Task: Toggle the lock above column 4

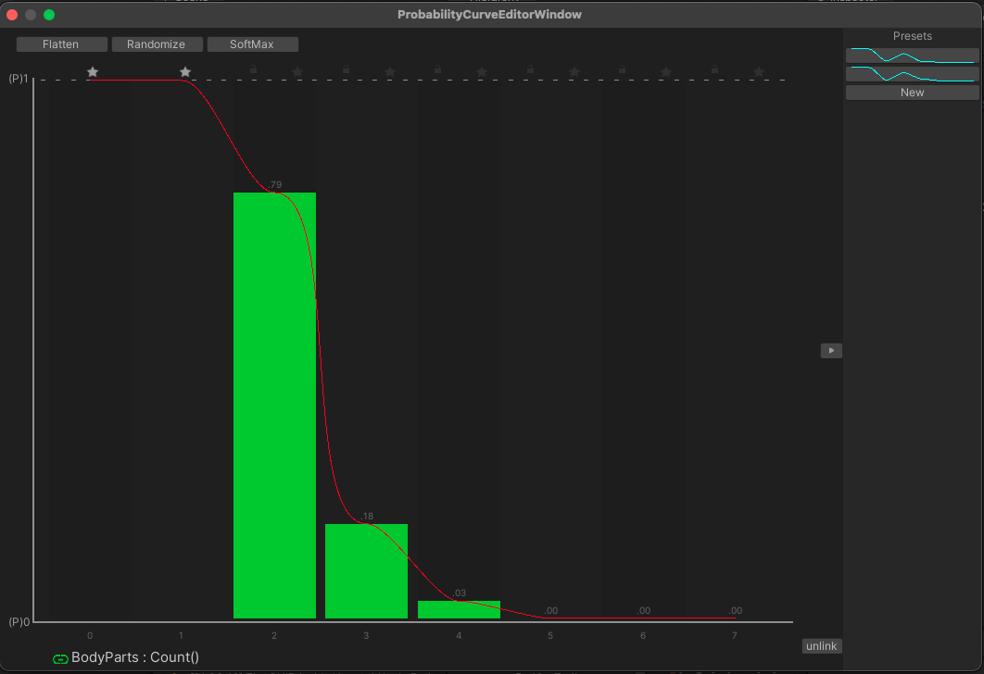Action: pos(437,69)
